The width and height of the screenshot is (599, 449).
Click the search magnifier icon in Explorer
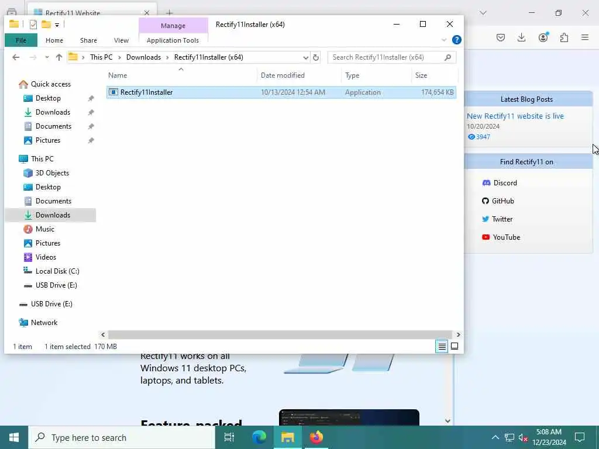point(447,57)
